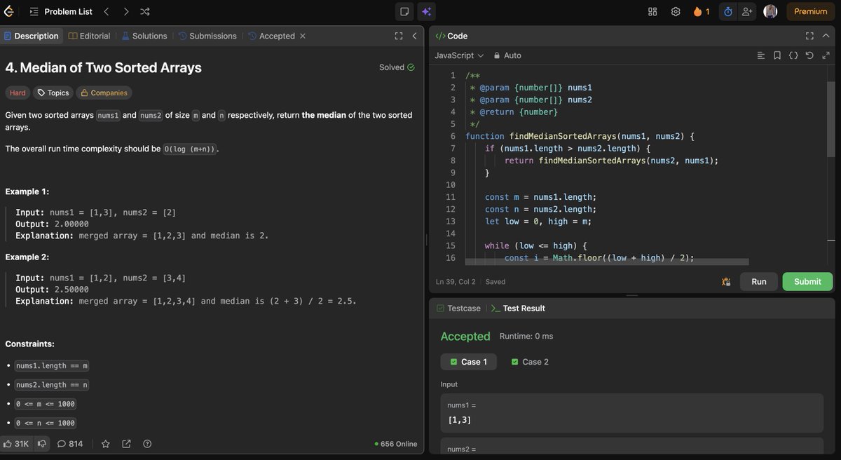The height and width of the screenshot is (460, 841).
Task: Expand the locked Companies tag
Action: click(x=104, y=93)
